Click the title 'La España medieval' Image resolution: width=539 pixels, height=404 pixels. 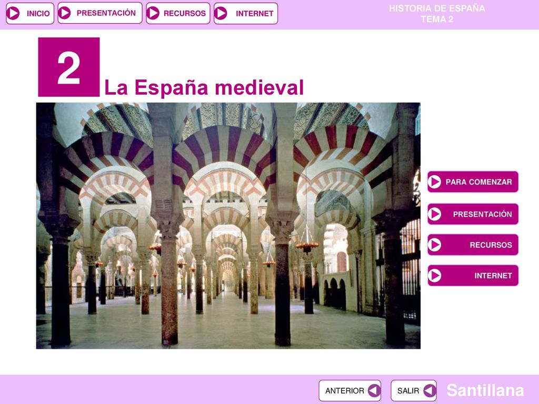point(204,88)
